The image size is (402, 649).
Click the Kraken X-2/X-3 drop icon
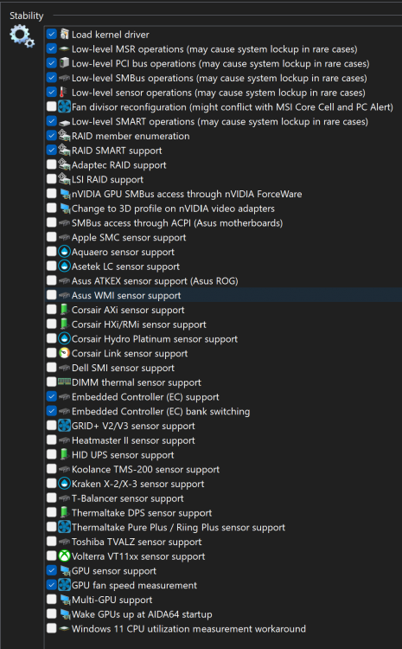pyautogui.click(x=65, y=483)
